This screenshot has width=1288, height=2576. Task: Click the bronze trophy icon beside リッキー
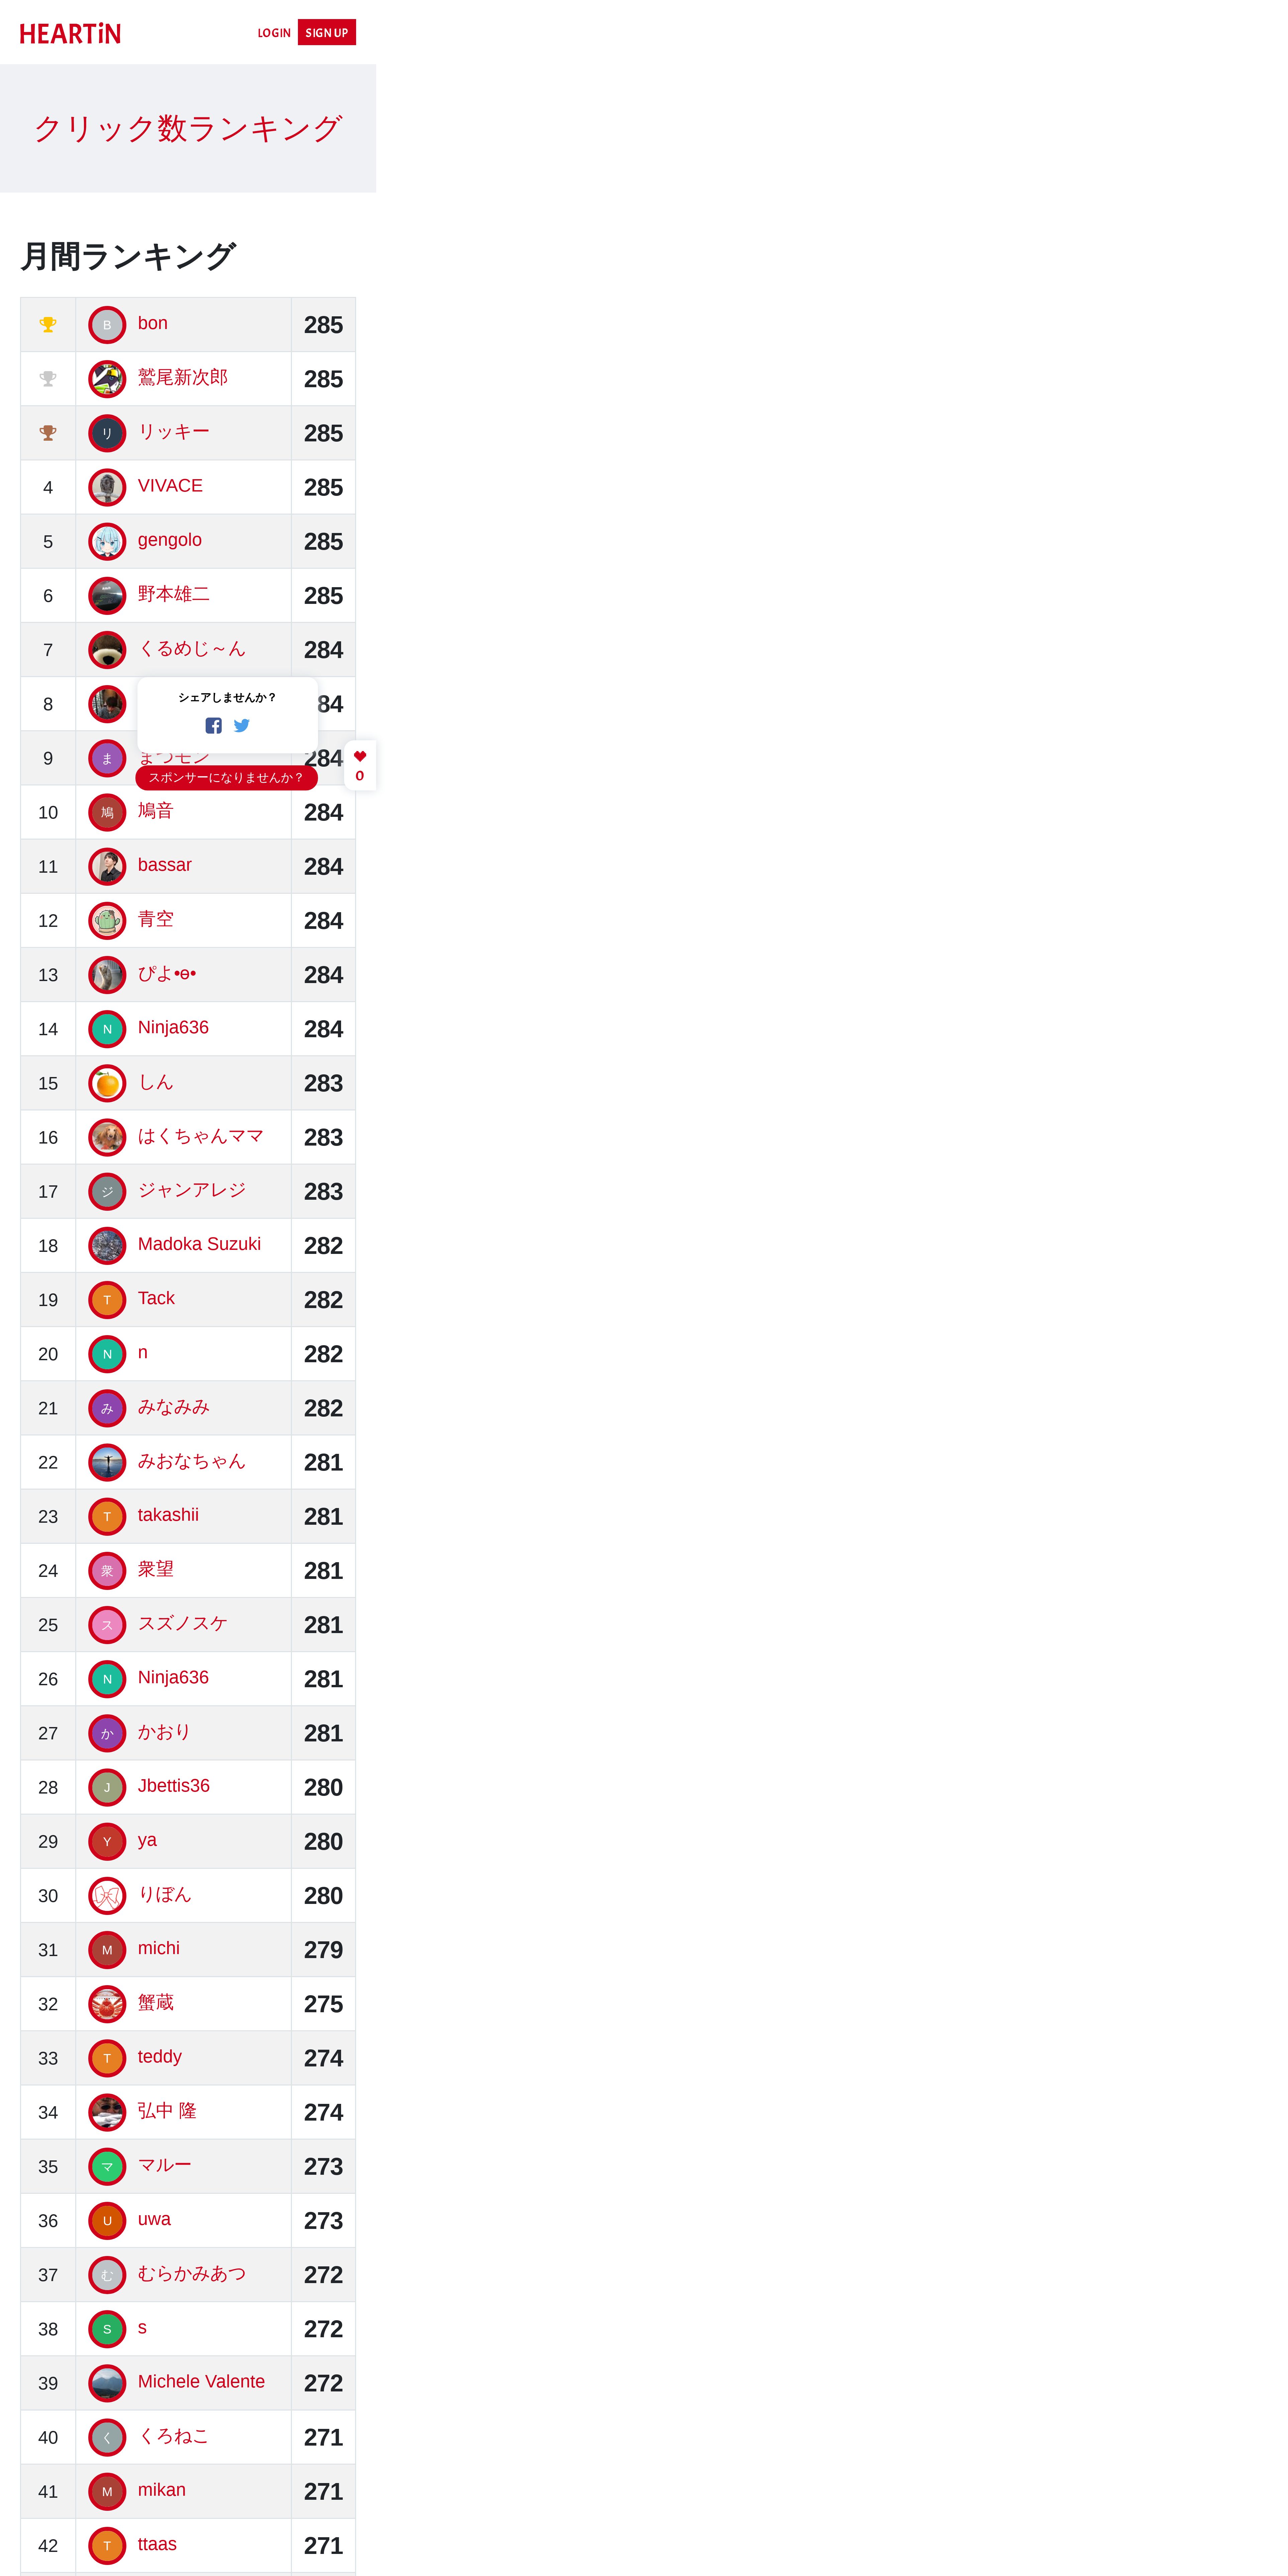click(x=48, y=432)
